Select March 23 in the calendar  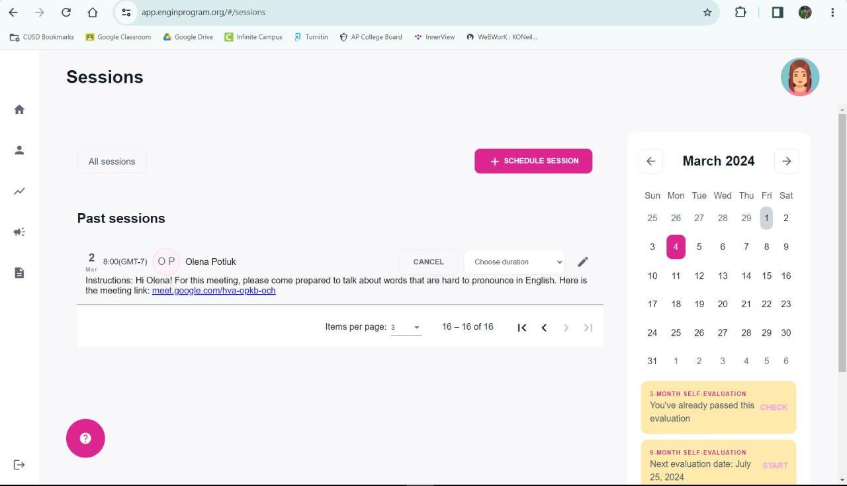786,304
